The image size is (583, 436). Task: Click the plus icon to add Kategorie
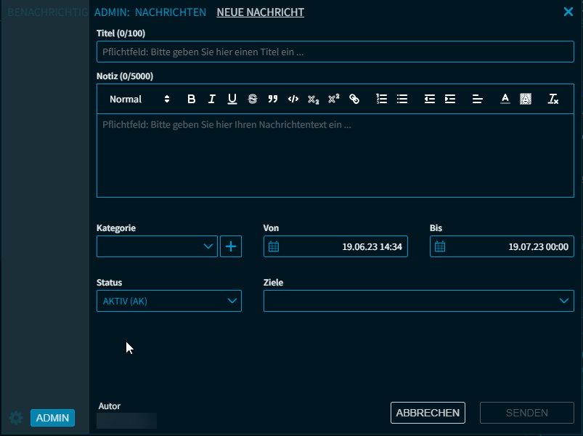click(231, 246)
